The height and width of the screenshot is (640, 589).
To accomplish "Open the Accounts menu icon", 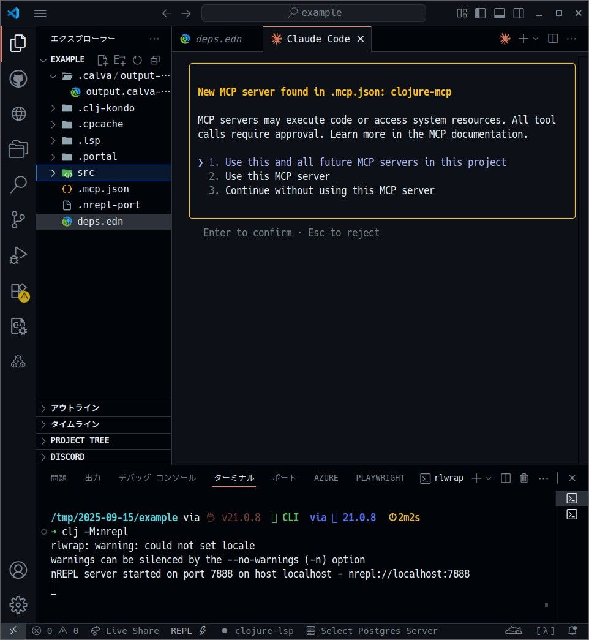I will 18,570.
